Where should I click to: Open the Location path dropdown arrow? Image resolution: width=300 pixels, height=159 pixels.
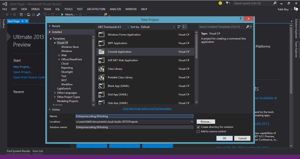[192, 122]
